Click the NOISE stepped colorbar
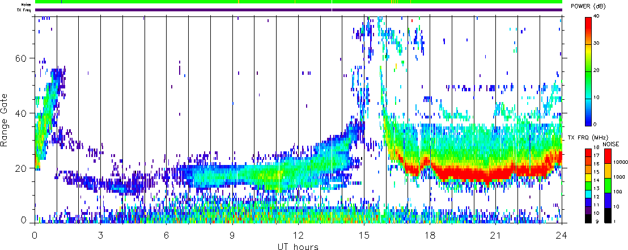Image resolution: width=628 pixels, height=250 pixels. 608,186
